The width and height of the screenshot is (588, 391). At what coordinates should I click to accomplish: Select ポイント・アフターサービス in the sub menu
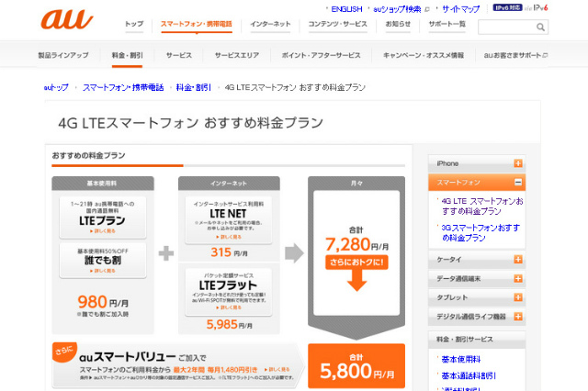point(321,55)
